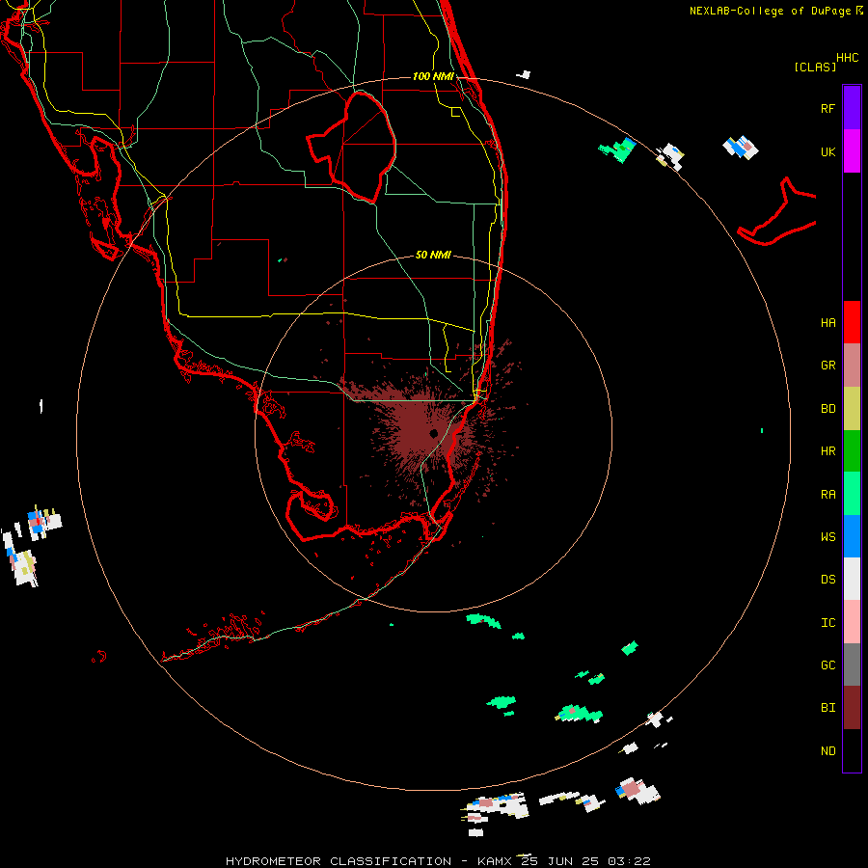Click the BI legend label

coord(827,708)
